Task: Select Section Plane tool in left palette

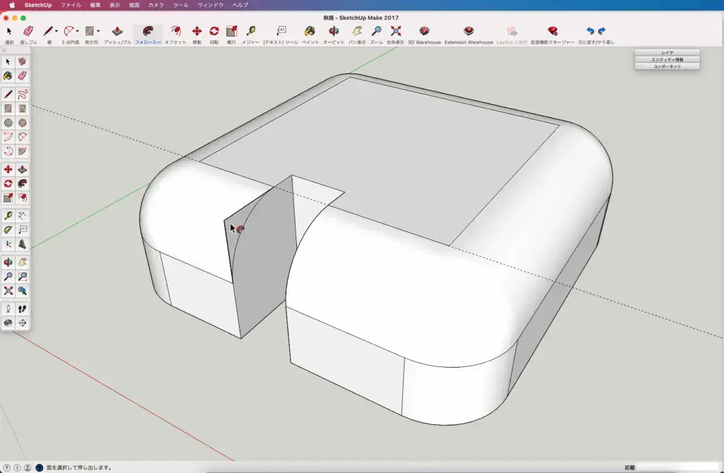Action: click(22, 323)
